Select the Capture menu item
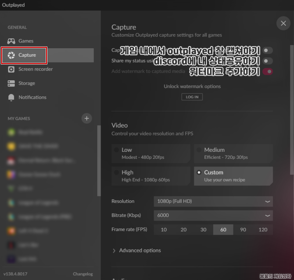The height and width of the screenshot is (280, 294). (48, 55)
